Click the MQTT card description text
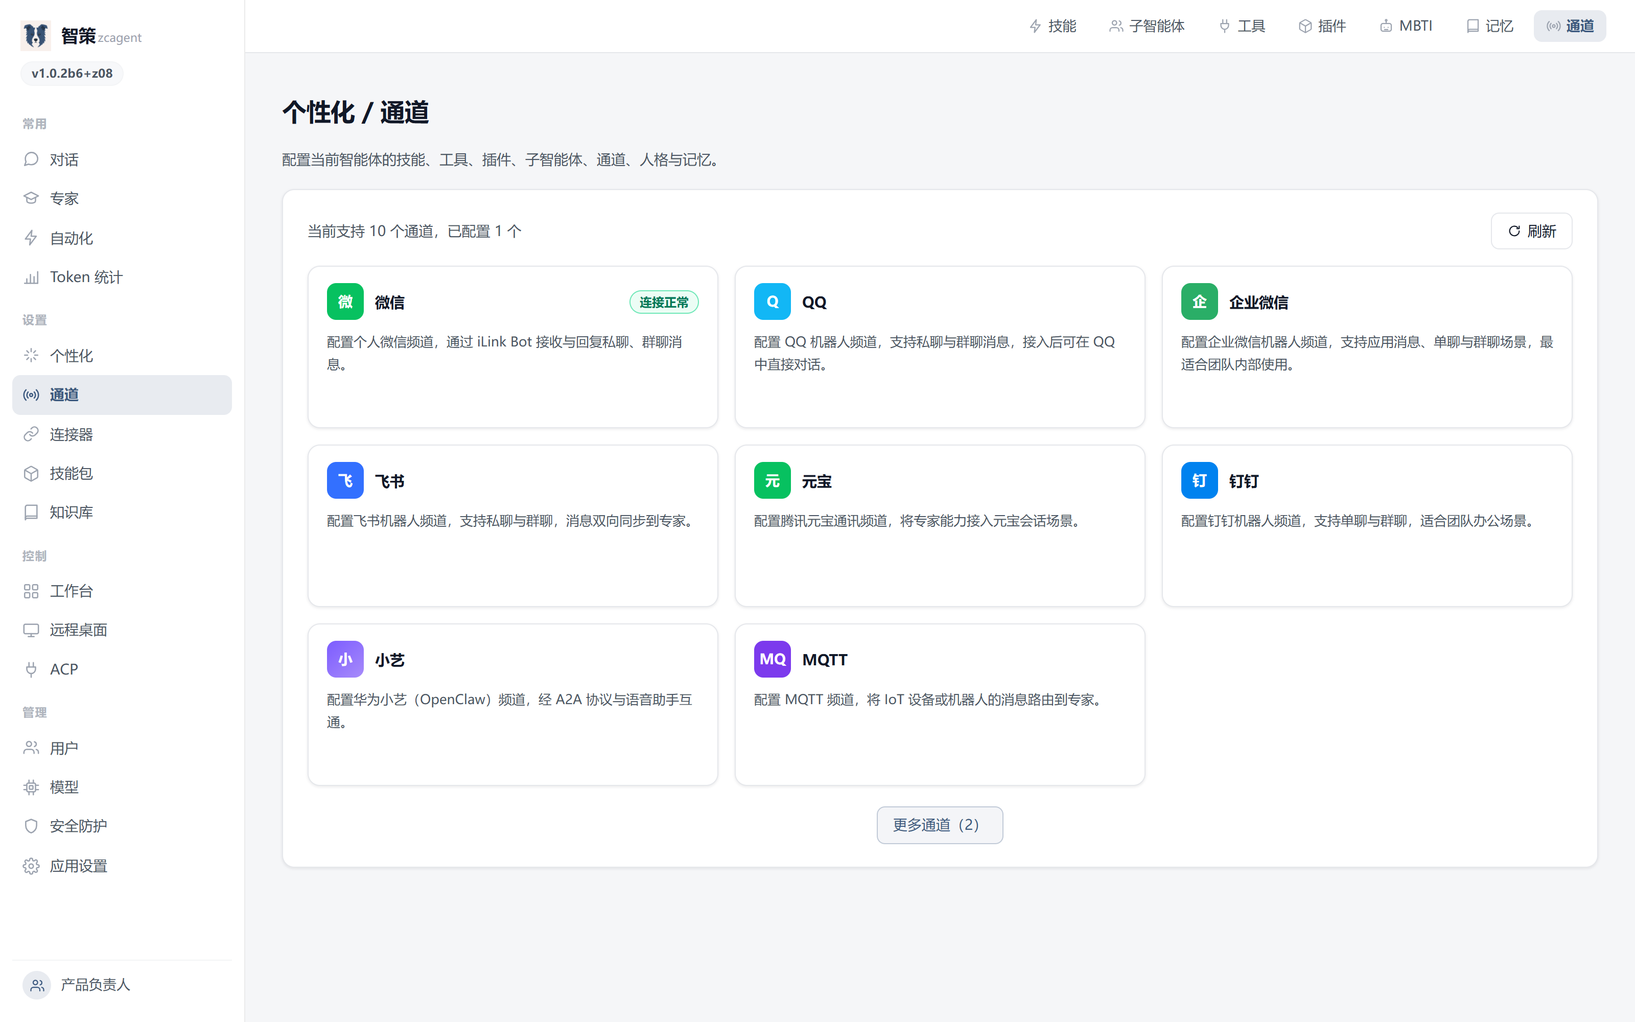 coord(930,700)
